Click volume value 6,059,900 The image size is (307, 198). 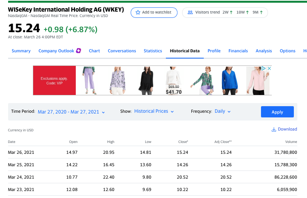[287, 189]
